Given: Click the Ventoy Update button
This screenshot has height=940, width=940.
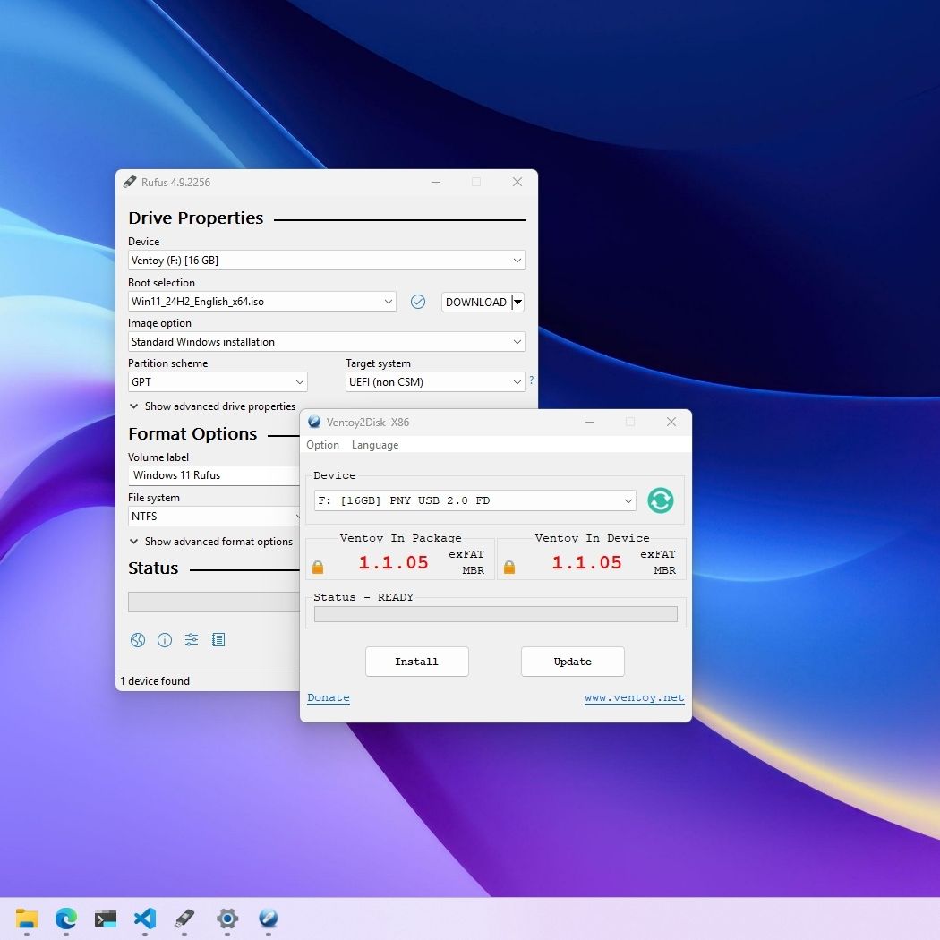Looking at the screenshot, I should pyautogui.click(x=573, y=662).
